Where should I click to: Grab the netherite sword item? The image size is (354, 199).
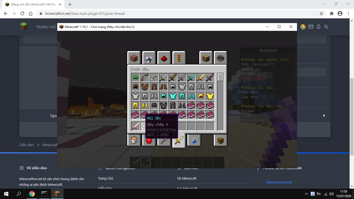pyautogui.click(x=210, y=77)
